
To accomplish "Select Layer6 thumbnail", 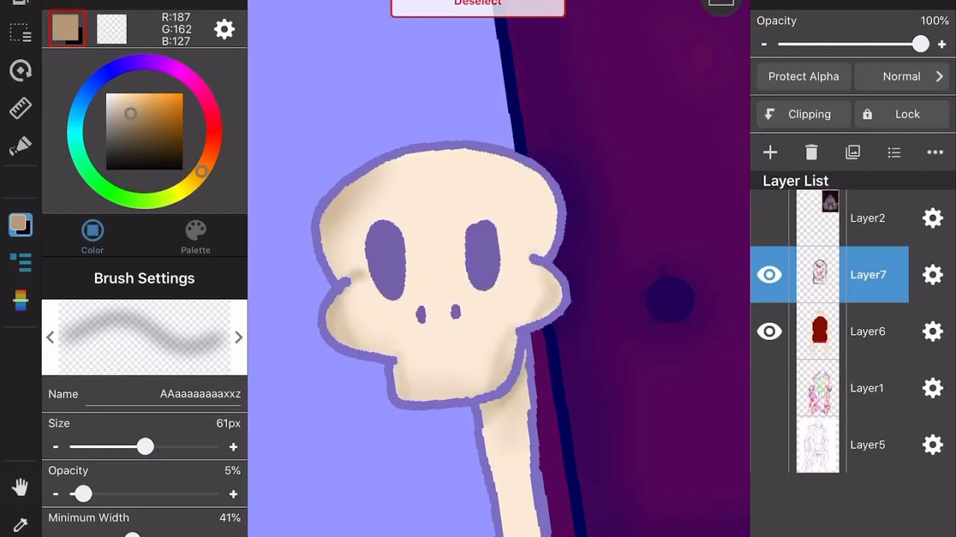I will click(818, 331).
